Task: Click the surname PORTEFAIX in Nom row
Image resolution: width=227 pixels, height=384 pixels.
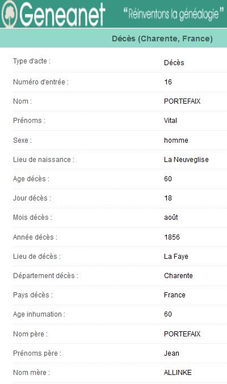Action: 182,101
